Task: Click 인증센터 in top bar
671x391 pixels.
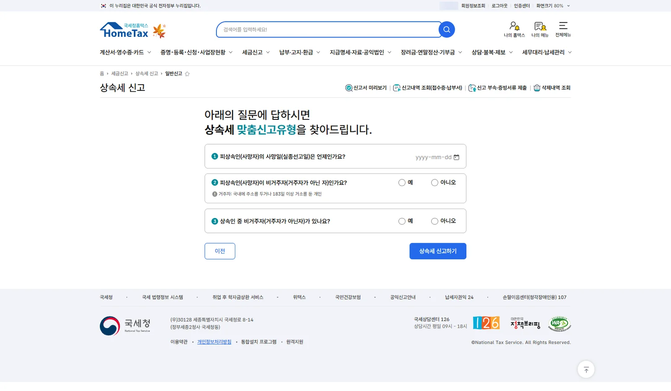Action: 522,6
